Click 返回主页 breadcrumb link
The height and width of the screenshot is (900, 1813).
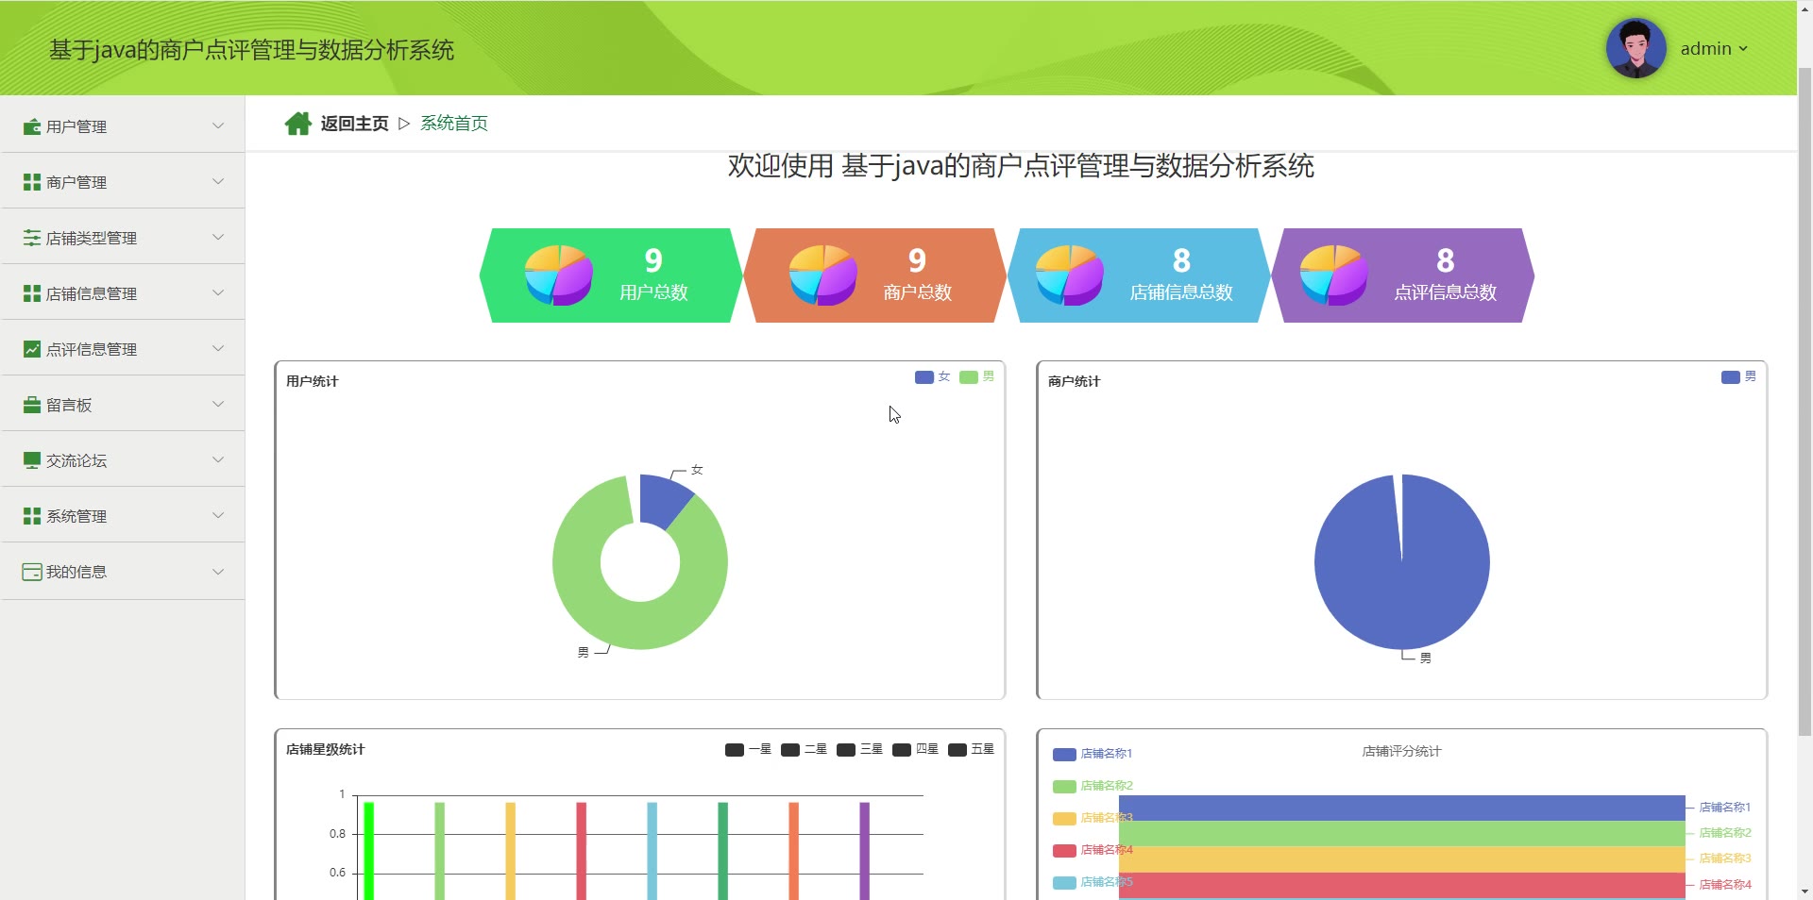(354, 124)
